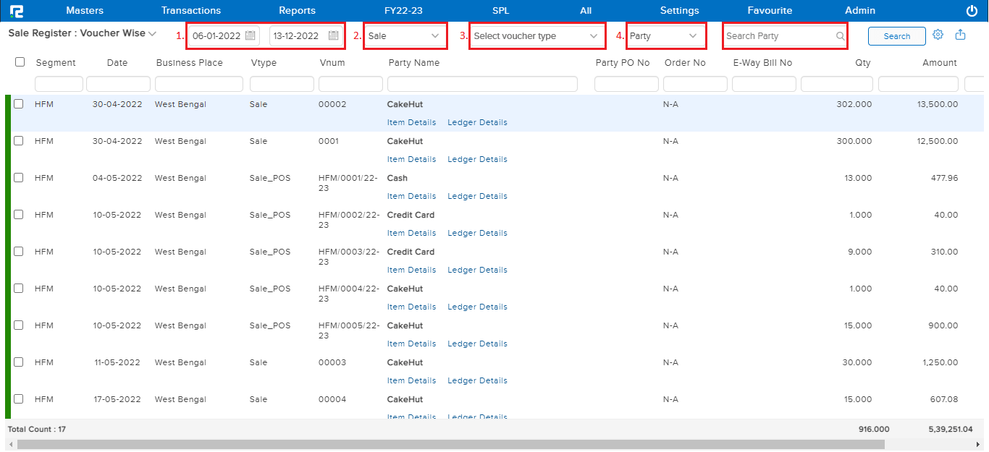Click the Vnum column filter box
The image size is (989, 452).
click(x=350, y=84)
